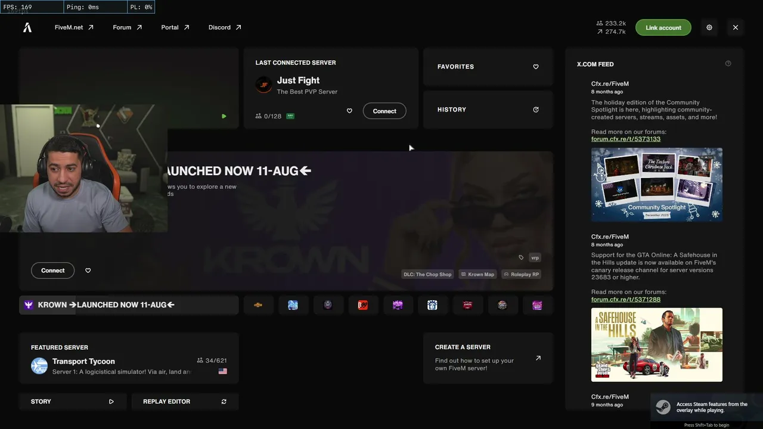This screenshot has width=763, height=429.
Task: Click the 'PL: 0%' overlay readout
Action: [x=141, y=7]
